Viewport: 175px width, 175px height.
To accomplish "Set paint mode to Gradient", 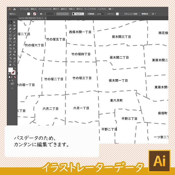I will (12, 77).
